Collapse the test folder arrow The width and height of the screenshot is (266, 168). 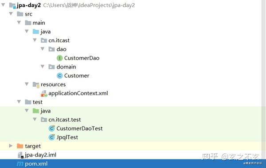[19, 102]
